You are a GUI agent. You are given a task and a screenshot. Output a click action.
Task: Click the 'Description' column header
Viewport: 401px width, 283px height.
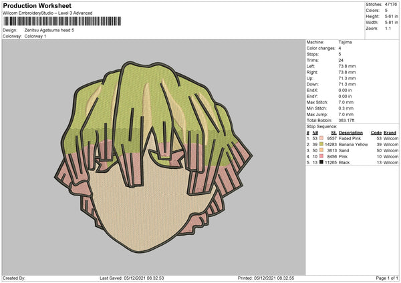click(351, 133)
